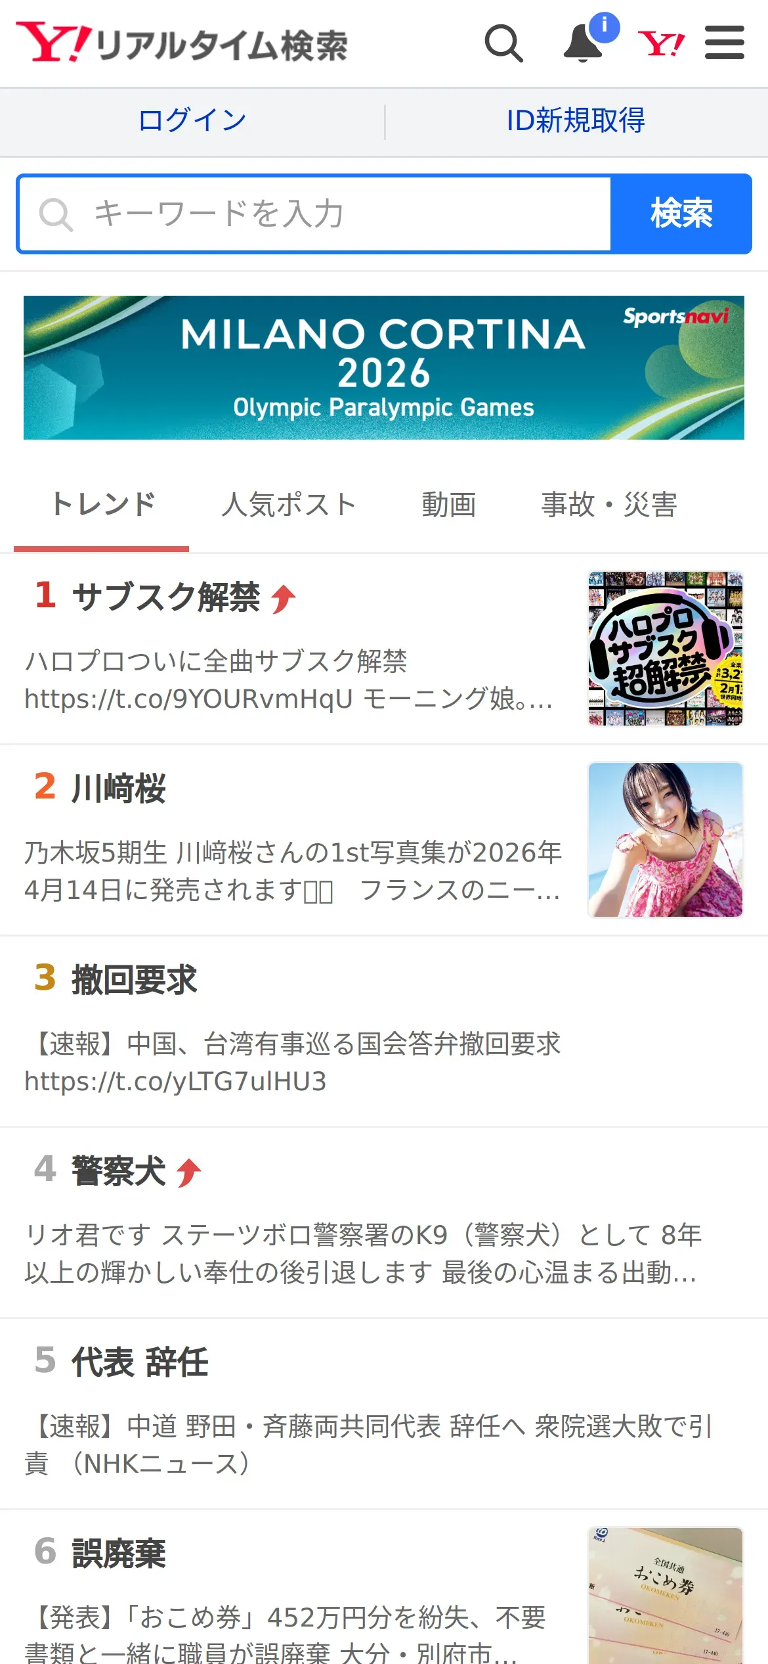Click the magnifier icon inside the keyword field
Screen dimensions: 768x1664
56,214
